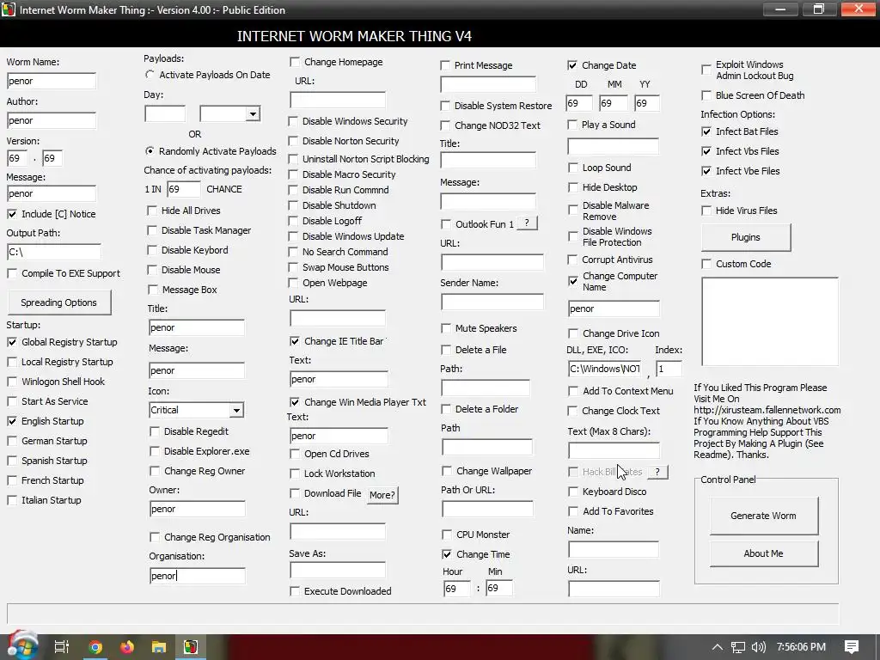
Task: Open volume control tray icon
Action: pyautogui.click(x=758, y=647)
